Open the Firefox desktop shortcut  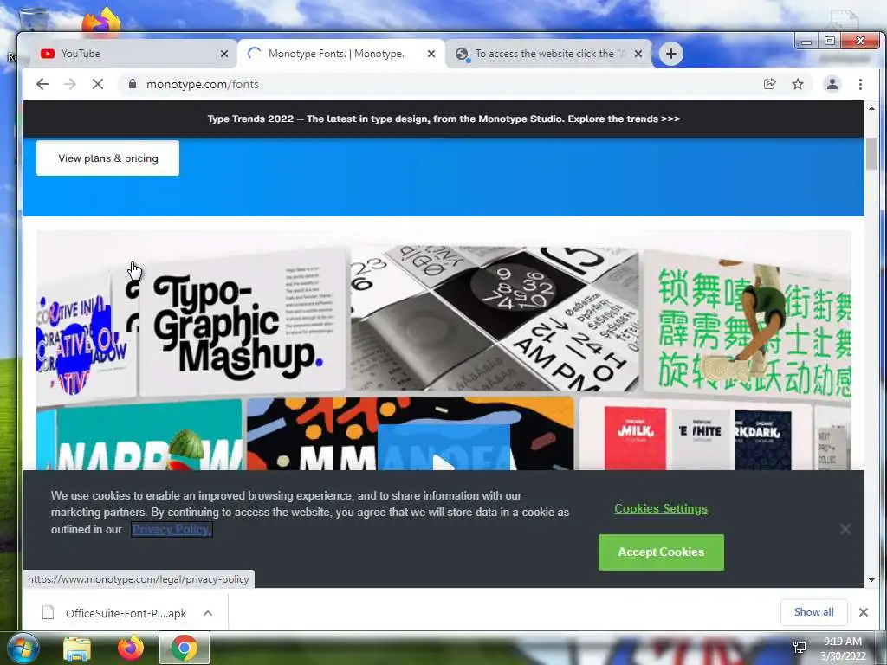[x=100, y=22]
